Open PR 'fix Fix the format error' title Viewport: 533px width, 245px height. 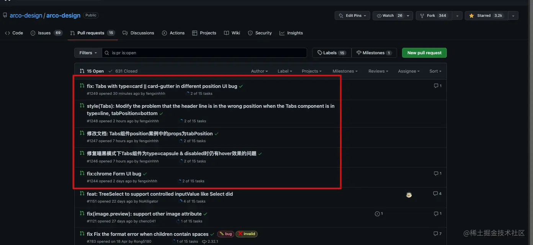coord(148,234)
